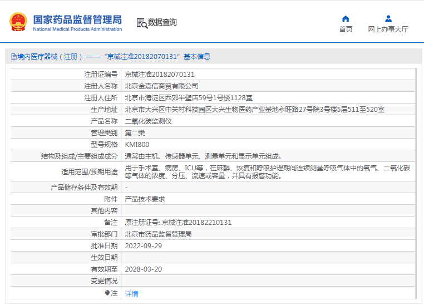Click approving department 北京市药品监督管理局 cell

[158, 234]
